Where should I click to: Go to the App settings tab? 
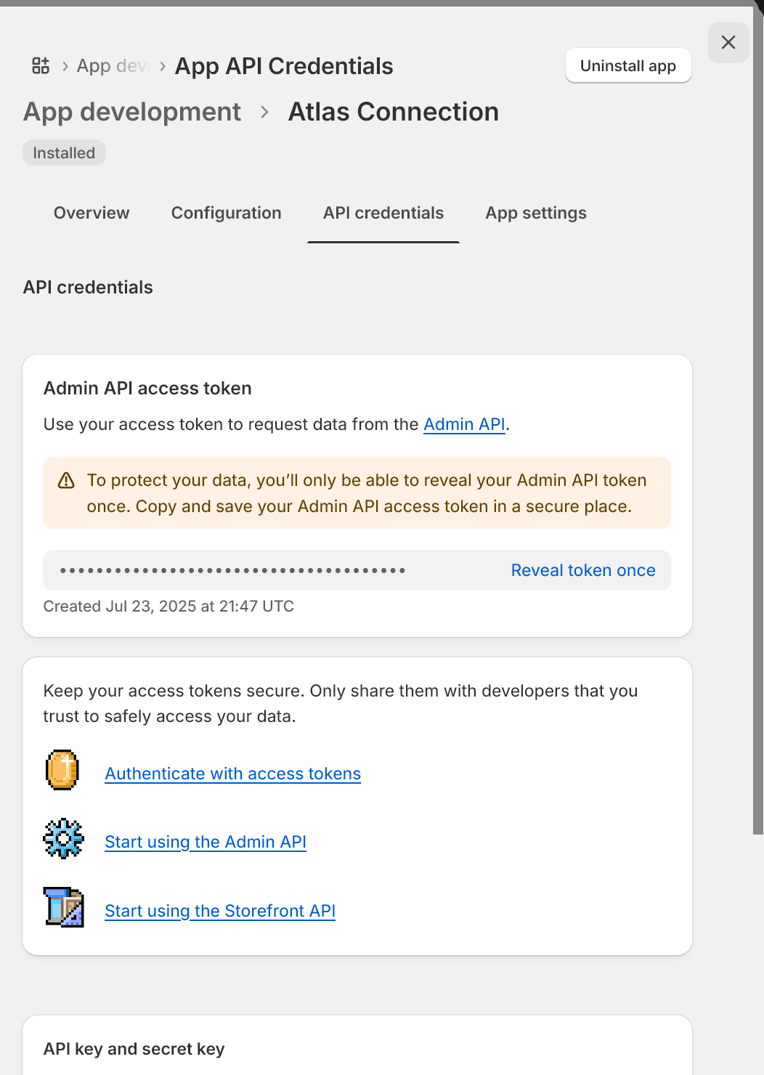(x=536, y=213)
